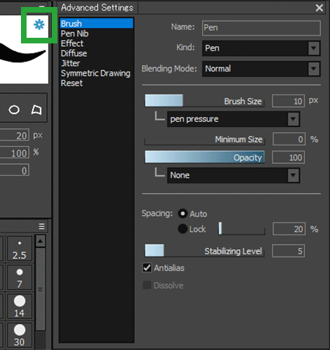Image resolution: width=330 pixels, height=350 pixels.
Task: Click the disabled Dissolve checkbox
Action: click(x=147, y=285)
